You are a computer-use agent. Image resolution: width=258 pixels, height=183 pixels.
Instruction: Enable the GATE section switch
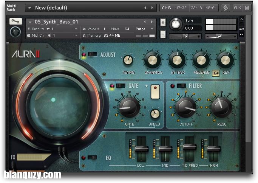click(x=121, y=86)
